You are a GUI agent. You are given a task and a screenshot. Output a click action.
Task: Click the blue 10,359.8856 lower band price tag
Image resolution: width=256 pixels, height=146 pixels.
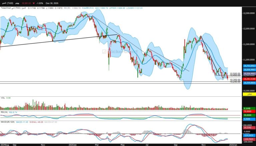pyautogui.click(x=249, y=82)
